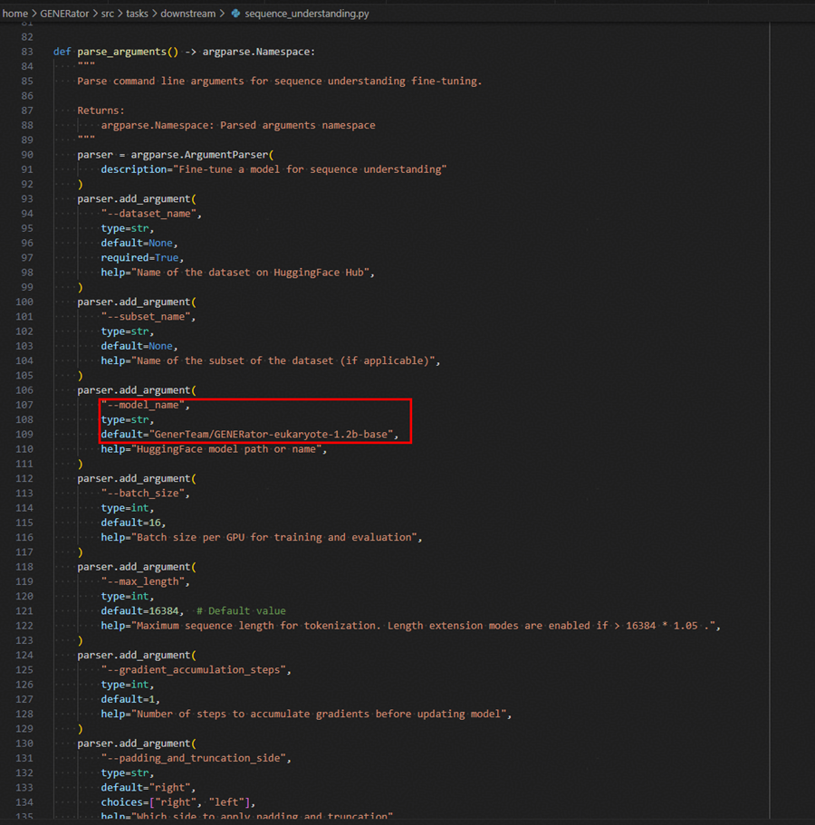Open the 'home' breadcrumb segment
The width and height of the screenshot is (815, 825).
[x=15, y=14]
